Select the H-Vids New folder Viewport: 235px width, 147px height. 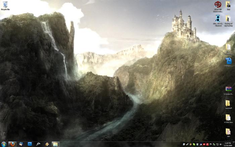(228, 117)
